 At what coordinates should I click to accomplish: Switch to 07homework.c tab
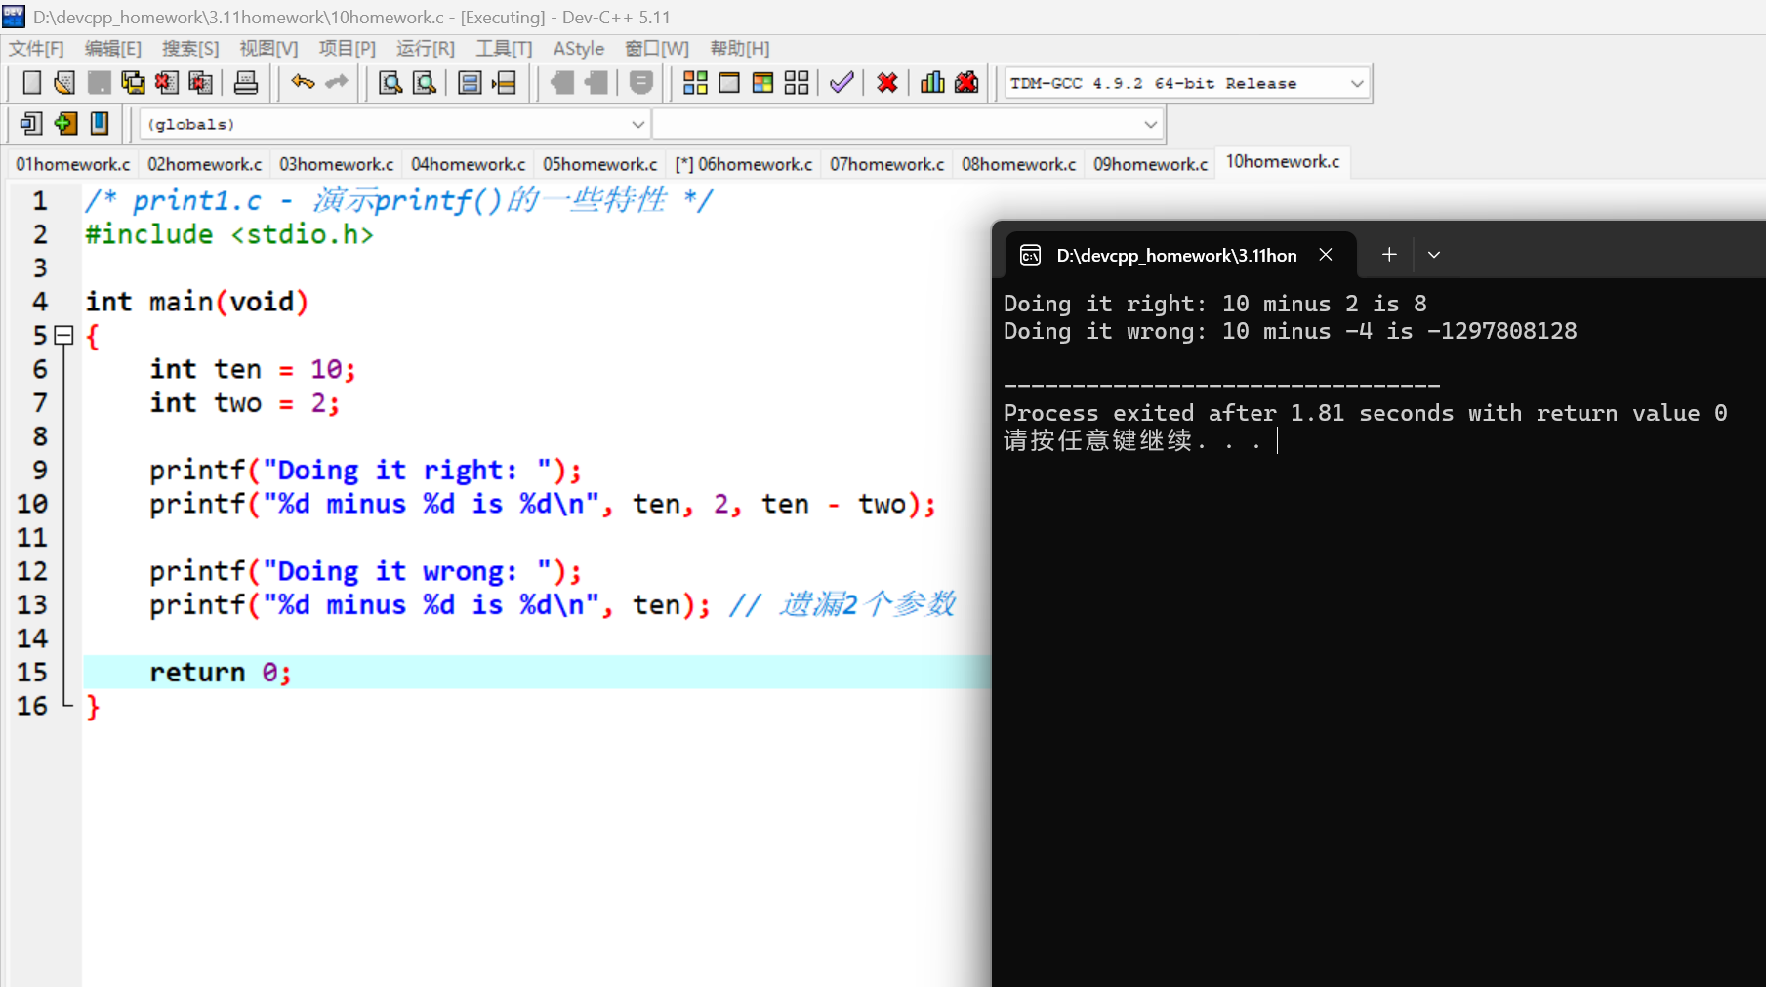pos(887,164)
